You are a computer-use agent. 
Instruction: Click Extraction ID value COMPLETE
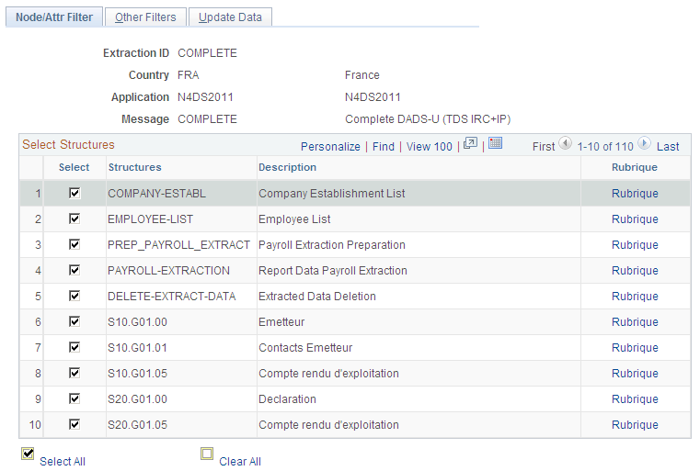pos(207,53)
